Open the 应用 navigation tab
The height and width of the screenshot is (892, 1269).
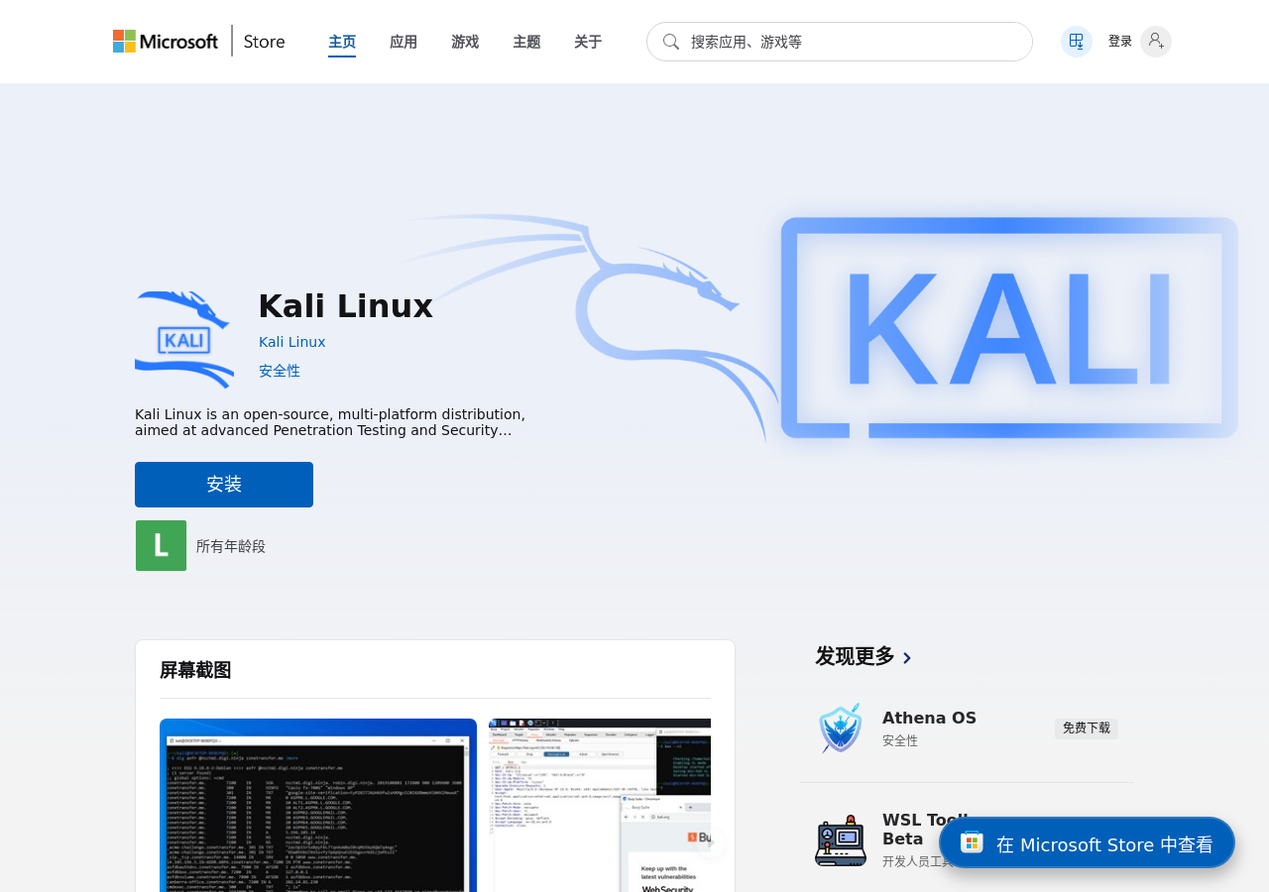[x=404, y=42]
